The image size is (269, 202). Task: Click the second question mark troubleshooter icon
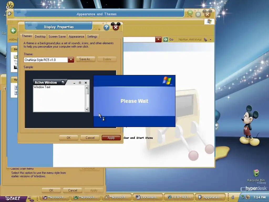point(16,93)
